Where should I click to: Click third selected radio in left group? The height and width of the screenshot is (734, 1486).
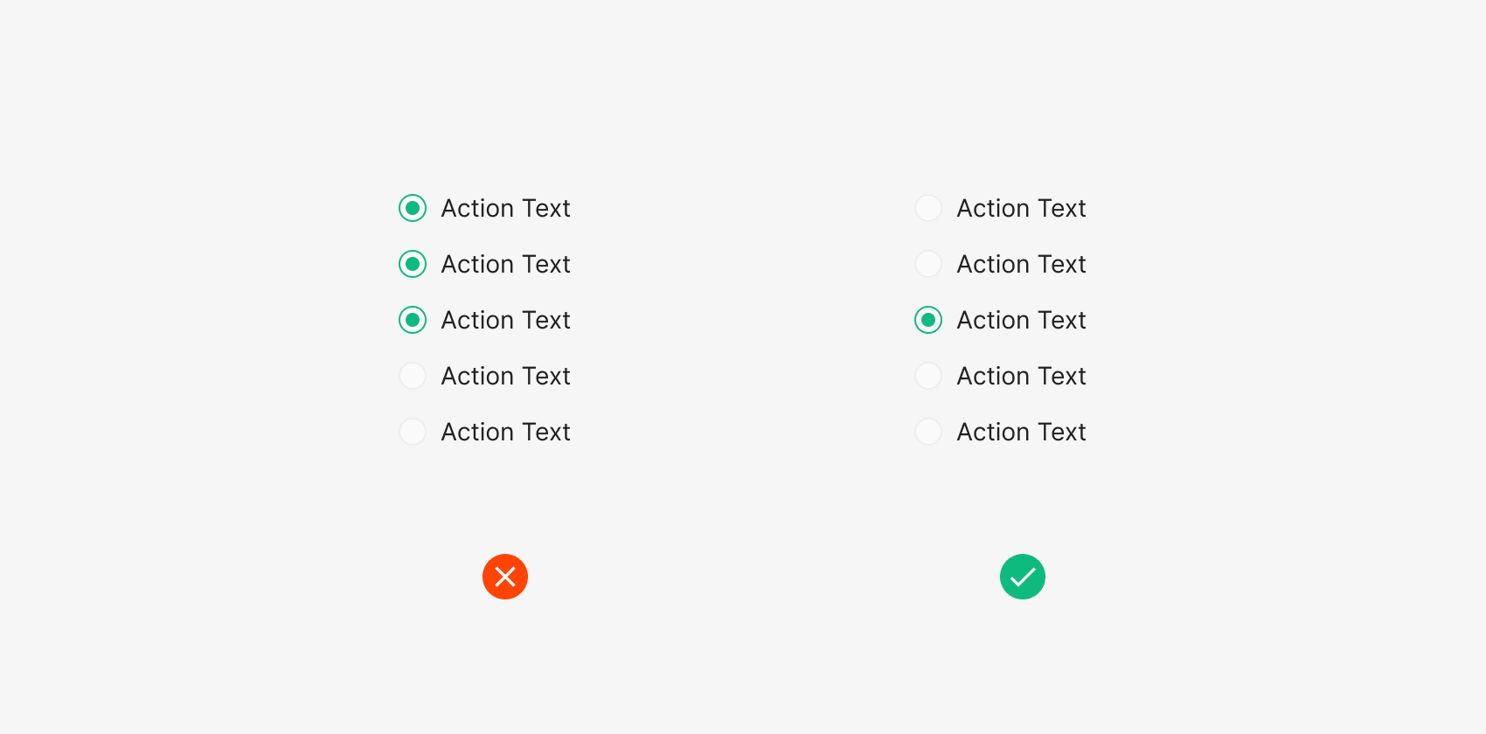coord(413,320)
